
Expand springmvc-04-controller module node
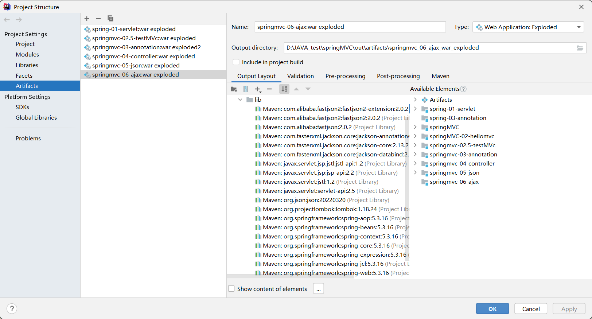point(415,163)
